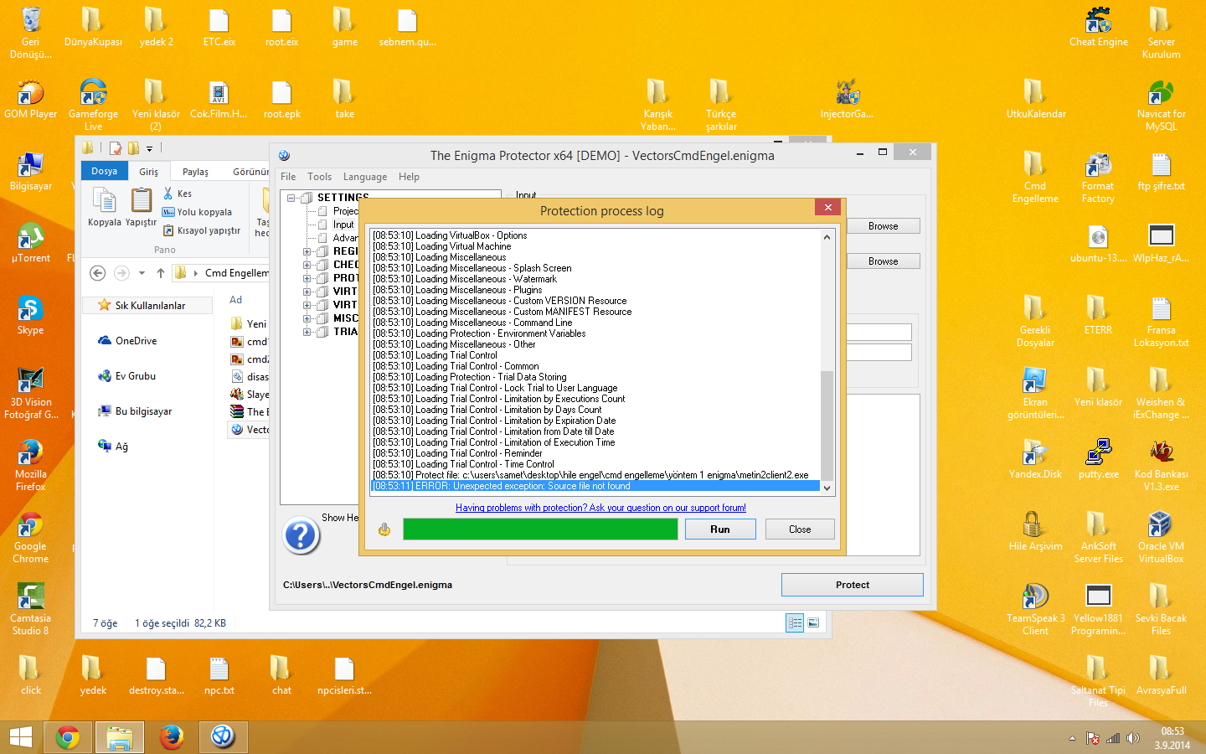
Task: Click the Kes scissors icon in Explorer
Action: (168, 194)
